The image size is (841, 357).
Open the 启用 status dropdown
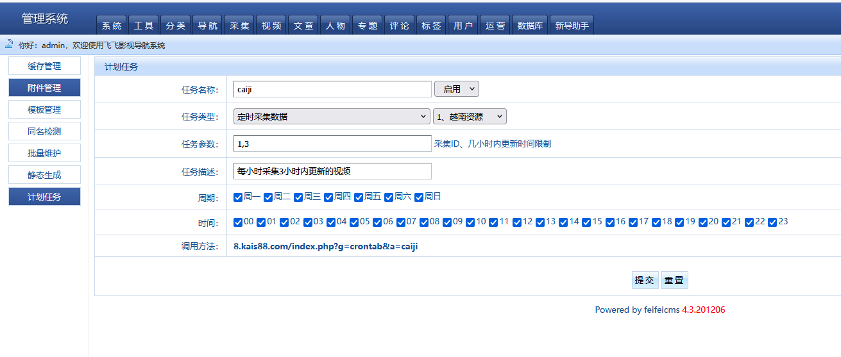[x=456, y=89]
